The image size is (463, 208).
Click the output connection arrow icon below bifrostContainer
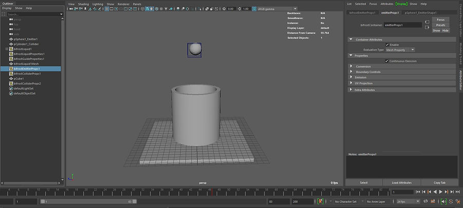[x=427, y=27]
